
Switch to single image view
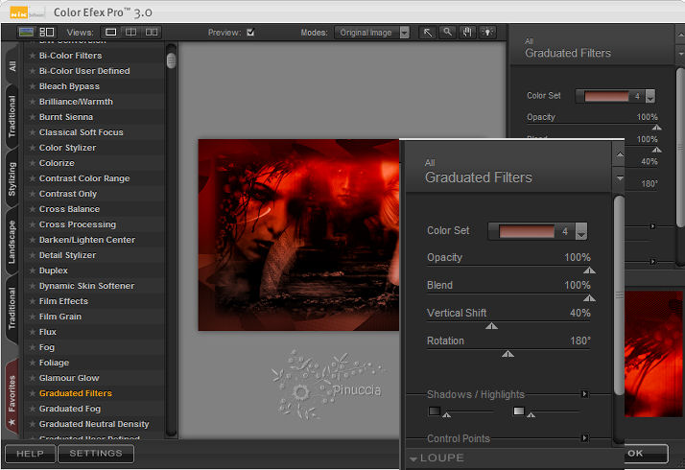point(110,32)
